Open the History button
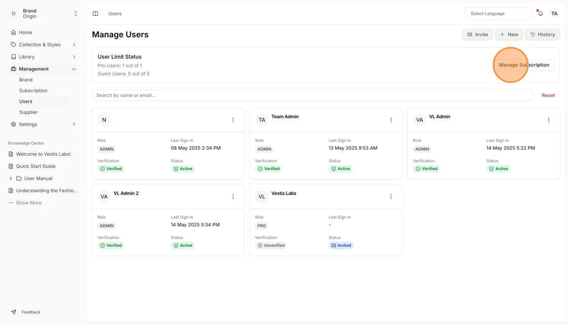 pos(542,34)
